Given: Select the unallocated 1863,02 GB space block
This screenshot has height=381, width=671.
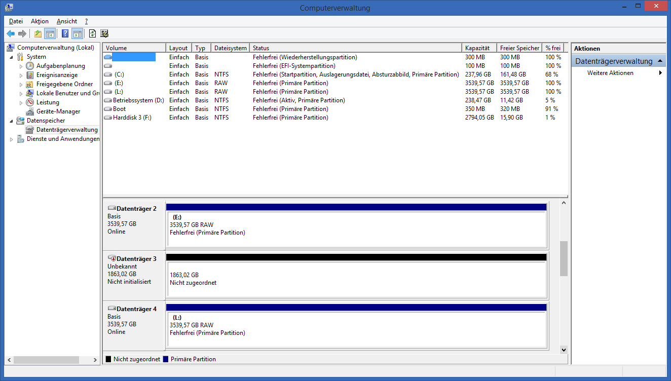Looking at the screenshot, I should (x=356, y=276).
